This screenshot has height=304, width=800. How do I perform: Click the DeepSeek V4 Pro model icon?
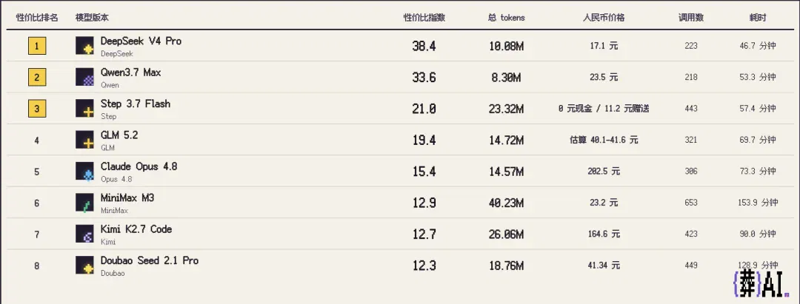coord(84,46)
